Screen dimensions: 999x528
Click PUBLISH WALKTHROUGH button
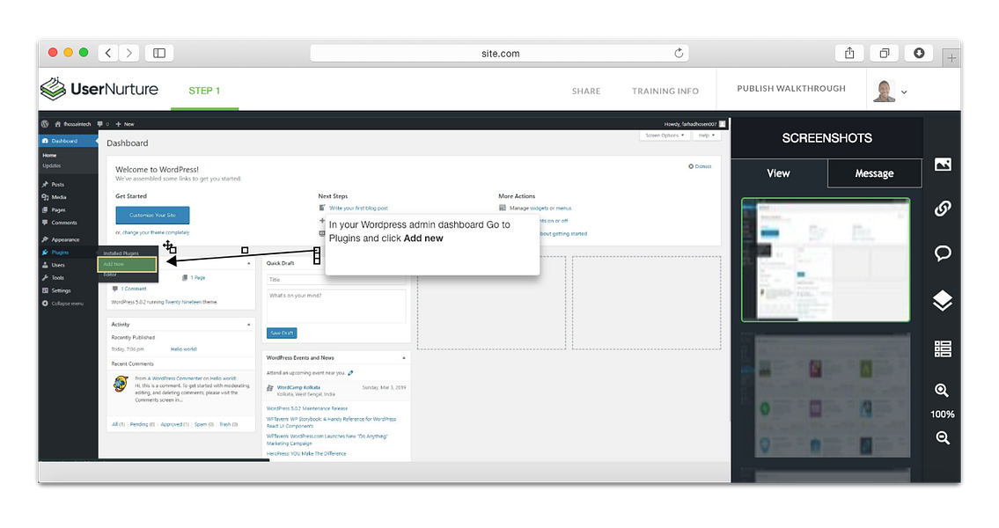[791, 89]
